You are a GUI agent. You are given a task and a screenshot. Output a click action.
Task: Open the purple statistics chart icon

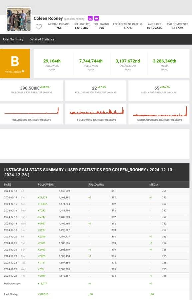click(90, 18)
